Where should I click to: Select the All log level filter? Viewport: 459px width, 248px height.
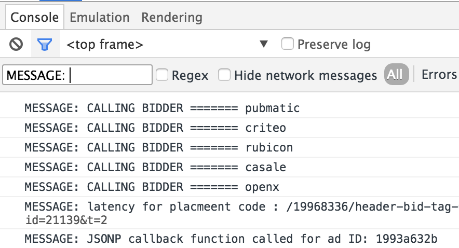click(396, 75)
